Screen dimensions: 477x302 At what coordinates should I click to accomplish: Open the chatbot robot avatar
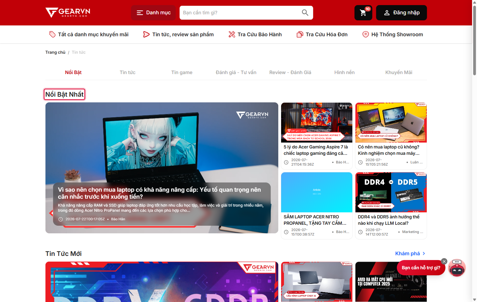[x=457, y=268]
